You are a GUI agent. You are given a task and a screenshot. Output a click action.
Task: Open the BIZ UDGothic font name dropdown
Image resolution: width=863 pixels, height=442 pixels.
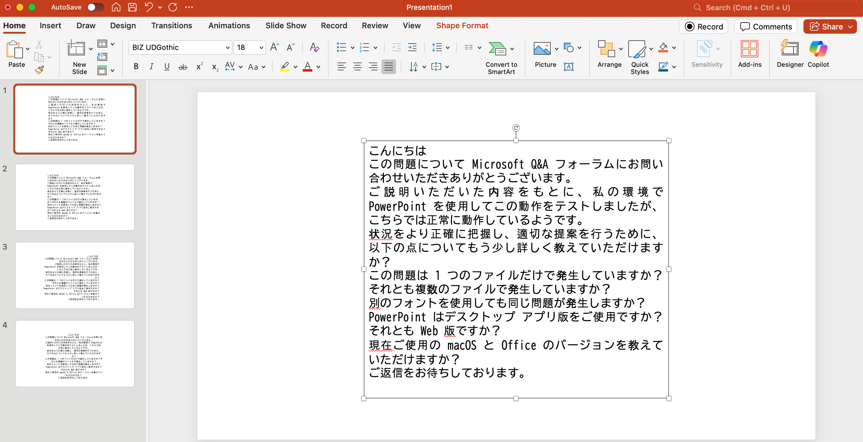[227, 48]
